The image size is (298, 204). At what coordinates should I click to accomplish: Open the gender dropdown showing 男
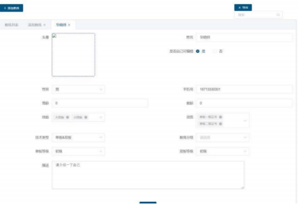[x=78, y=89]
